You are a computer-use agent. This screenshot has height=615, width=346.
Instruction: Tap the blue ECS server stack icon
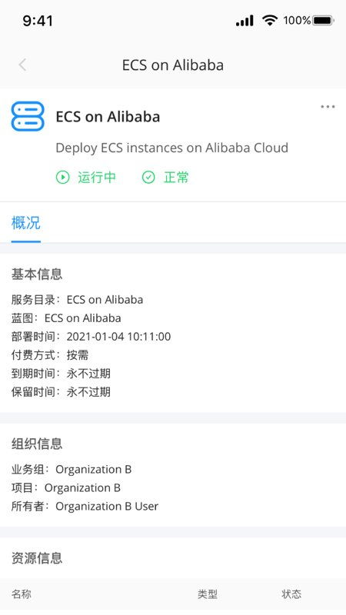(28, 116)
